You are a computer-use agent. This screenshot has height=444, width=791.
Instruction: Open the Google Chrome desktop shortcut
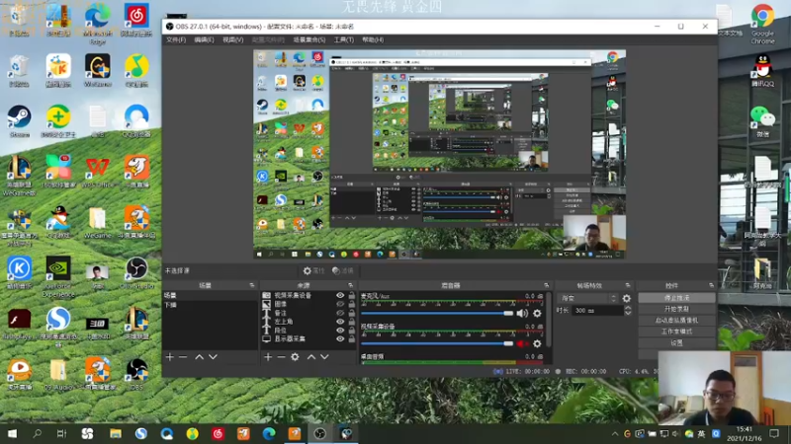coord(762,24)
